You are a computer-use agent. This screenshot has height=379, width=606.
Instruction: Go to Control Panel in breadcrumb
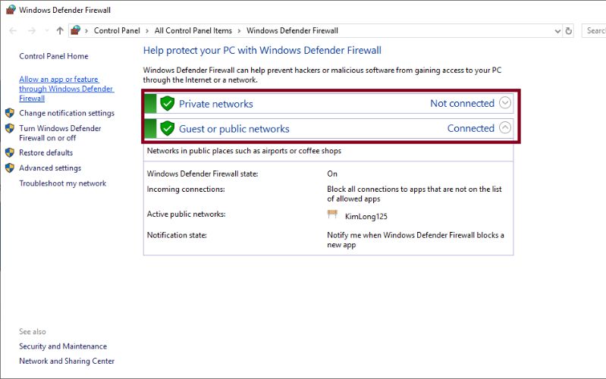pos(117,30)
